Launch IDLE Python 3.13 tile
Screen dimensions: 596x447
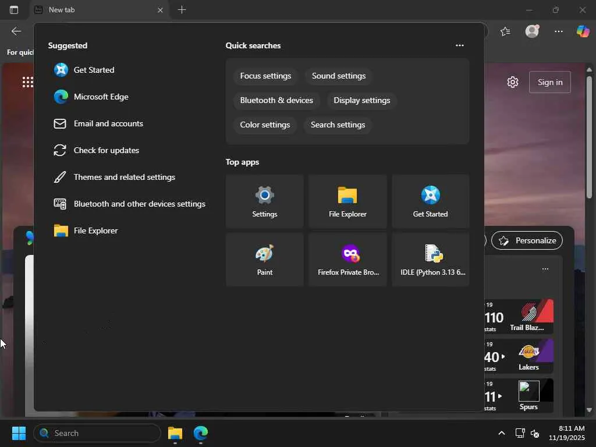point(431,260)
